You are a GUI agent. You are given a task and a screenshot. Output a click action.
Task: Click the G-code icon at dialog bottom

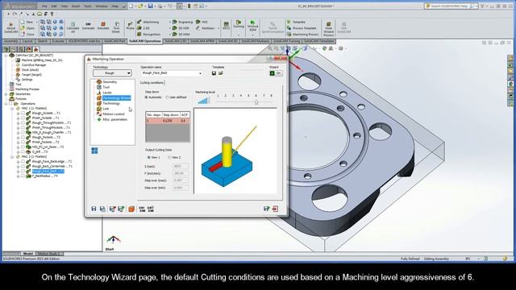(142, 209)
